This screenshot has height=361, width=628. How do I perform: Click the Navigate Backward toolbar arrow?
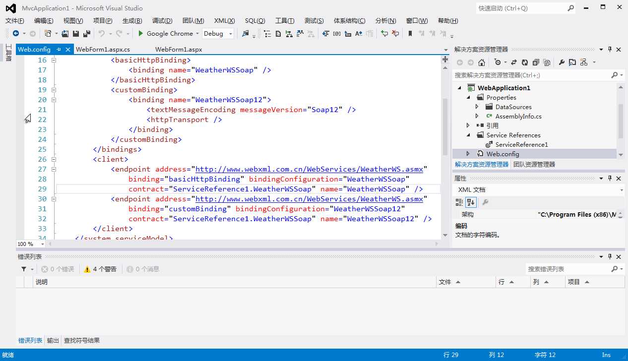pyautogui.click(x=16, y=33)
